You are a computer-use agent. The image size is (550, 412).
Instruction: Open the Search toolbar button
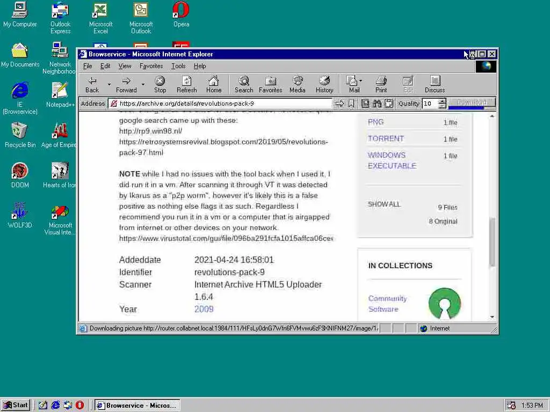pyautogui.click(x=244, y=85)
